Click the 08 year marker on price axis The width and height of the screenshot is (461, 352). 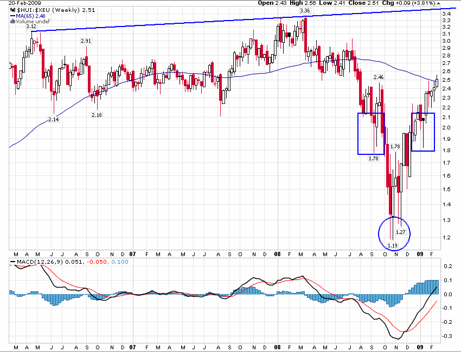click(x=277, y=253)
